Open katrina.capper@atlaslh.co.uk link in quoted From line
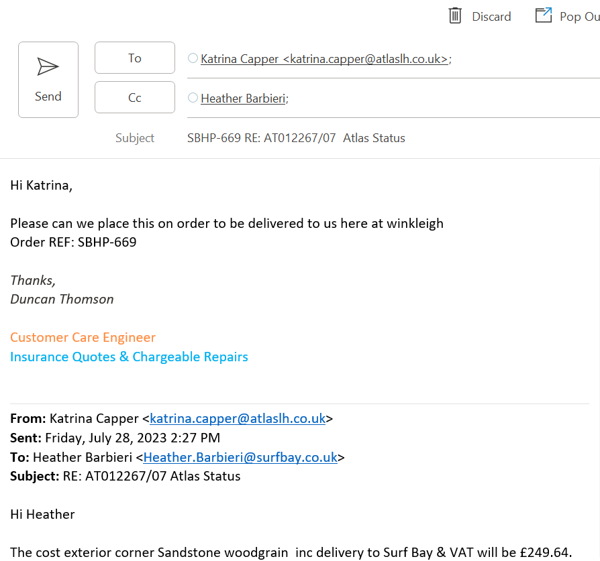The width and height of the screenshot is (600, 561). [x=238, y=418]
